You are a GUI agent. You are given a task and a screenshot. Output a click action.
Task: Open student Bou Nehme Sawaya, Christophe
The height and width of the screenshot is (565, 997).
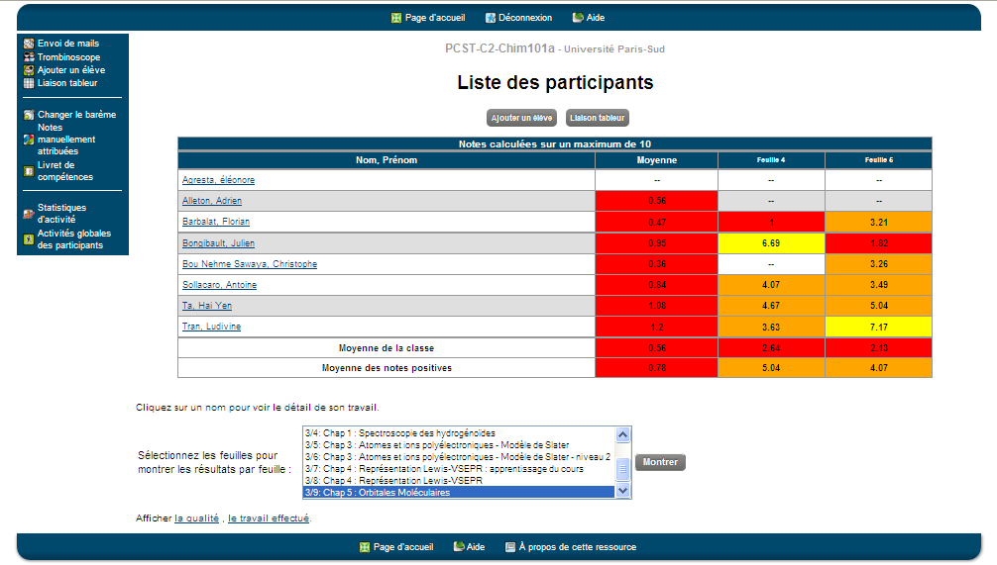pyautogui.click(x=250, y=264)
